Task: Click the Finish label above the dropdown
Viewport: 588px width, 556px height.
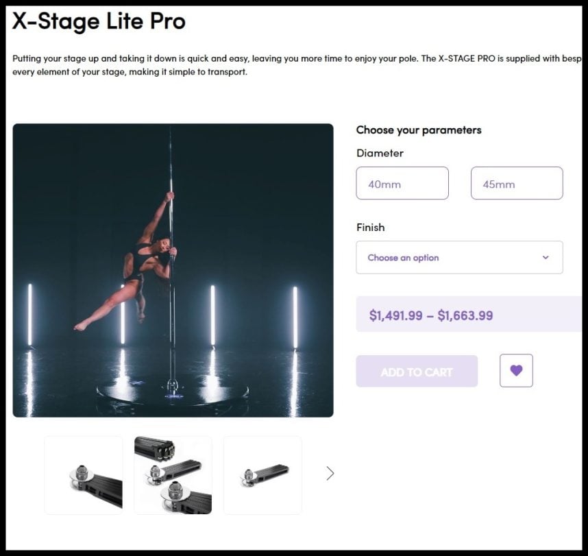Action: (x=370, y=227)
